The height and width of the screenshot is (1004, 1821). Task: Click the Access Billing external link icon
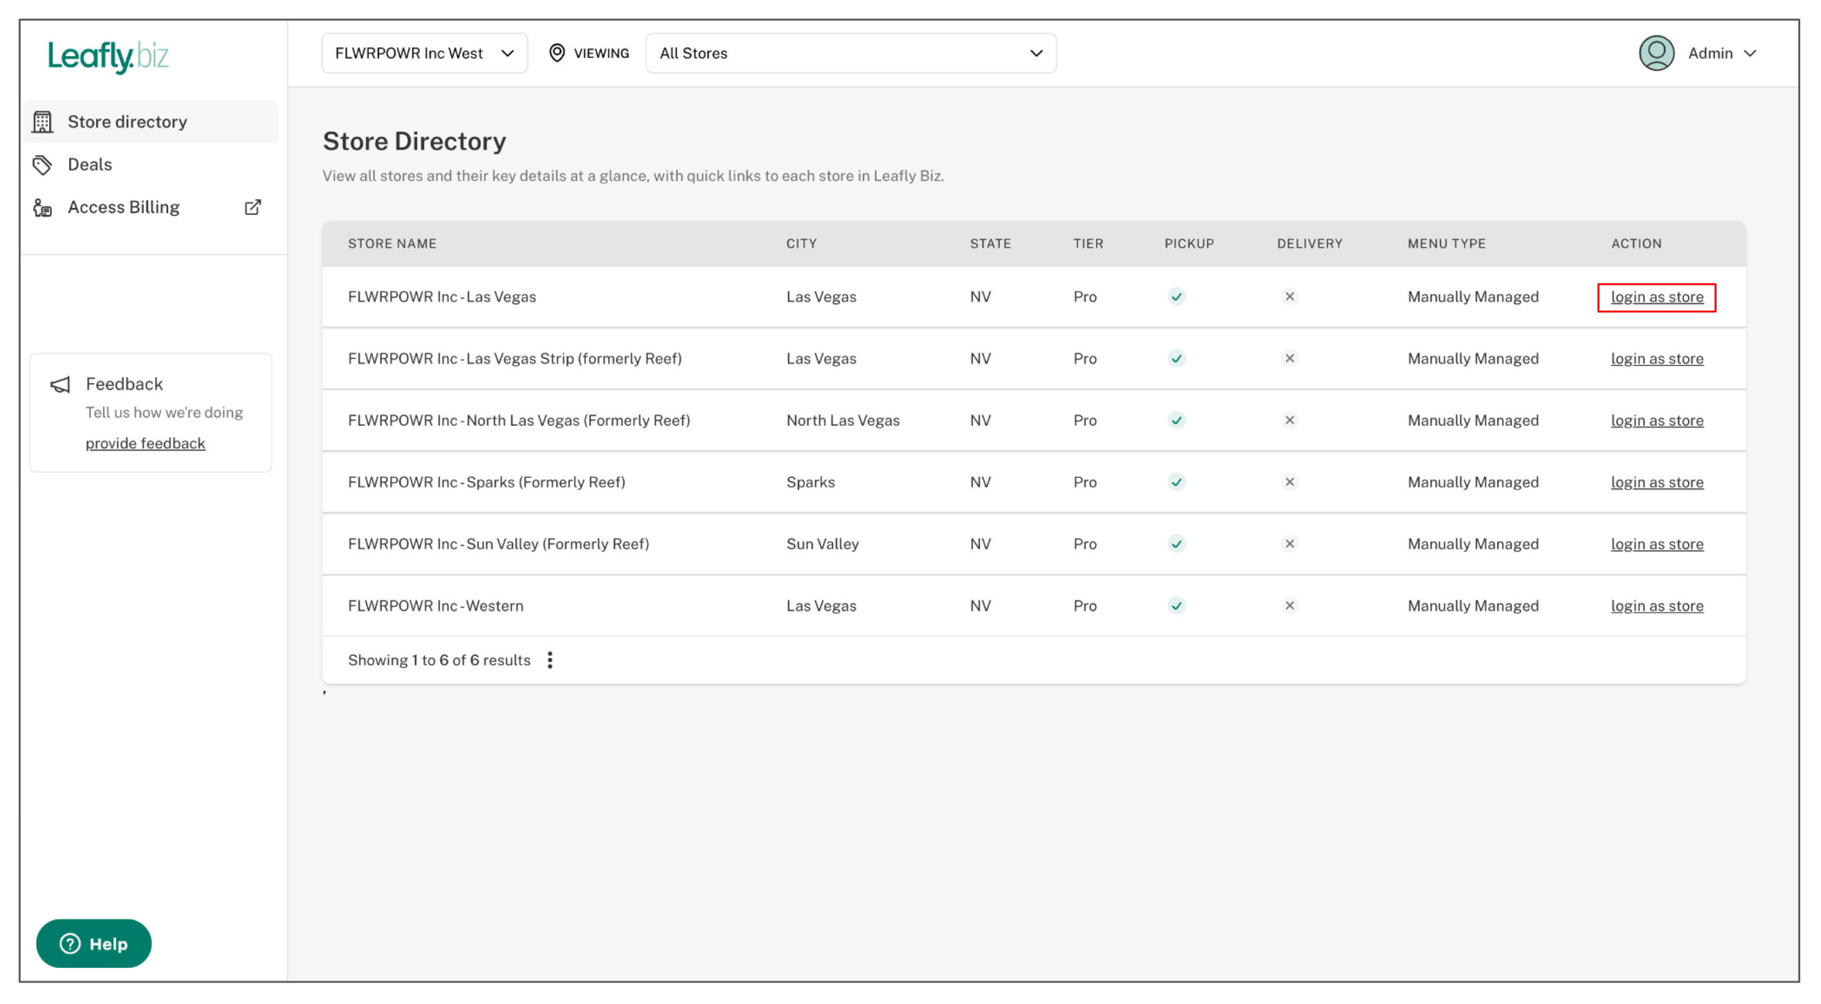pos(253,207)
